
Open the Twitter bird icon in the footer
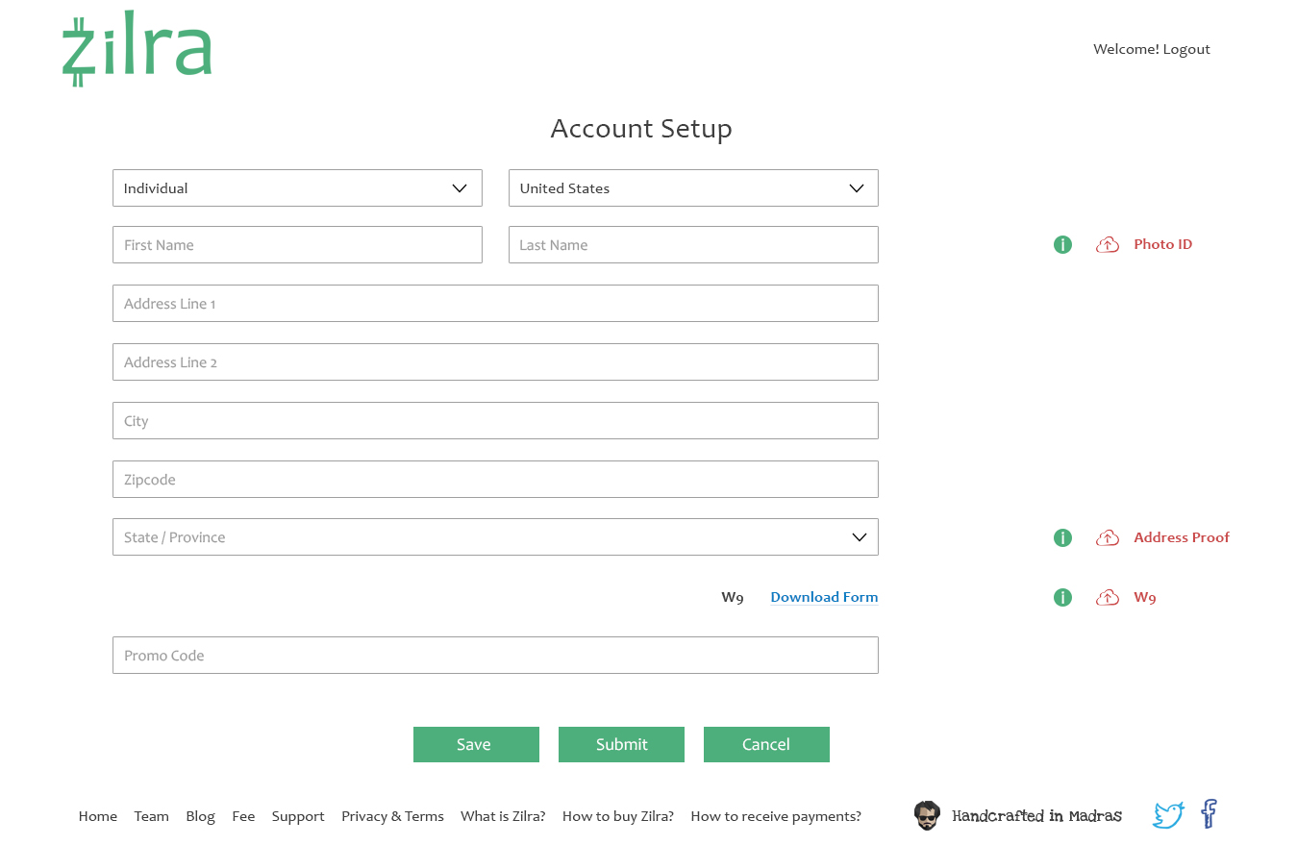click(1168, 815)
